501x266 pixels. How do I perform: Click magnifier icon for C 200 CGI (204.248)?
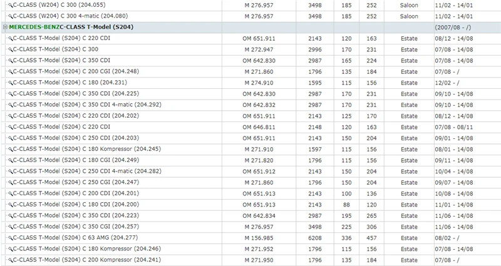point(11,72)
